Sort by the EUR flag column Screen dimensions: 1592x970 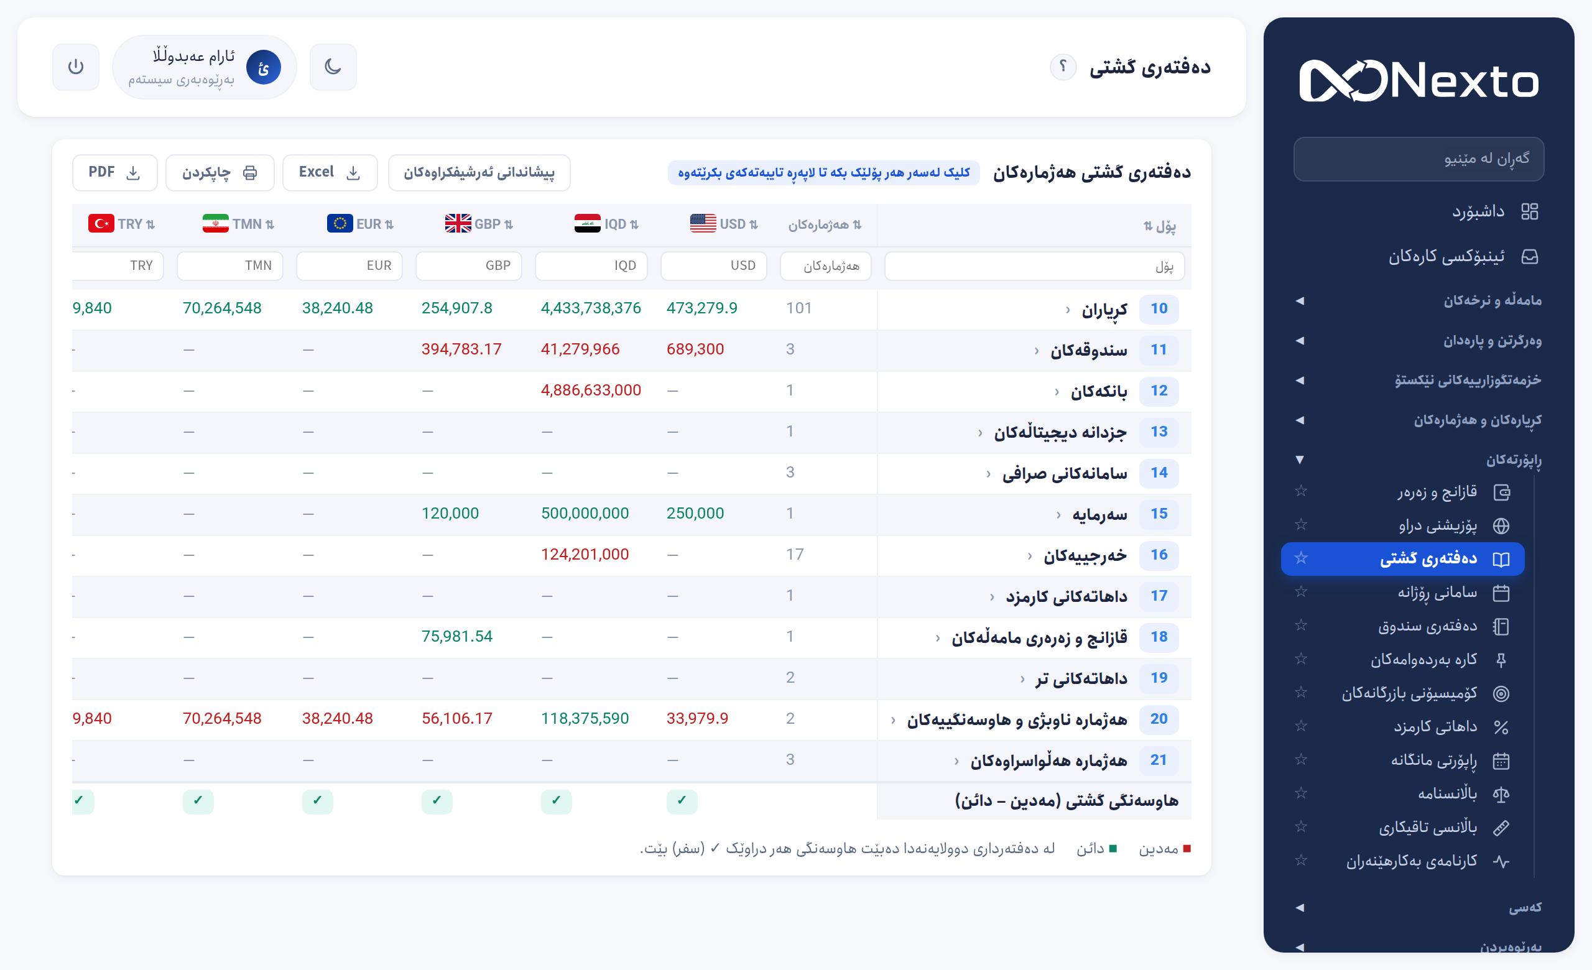click(360, 224)
